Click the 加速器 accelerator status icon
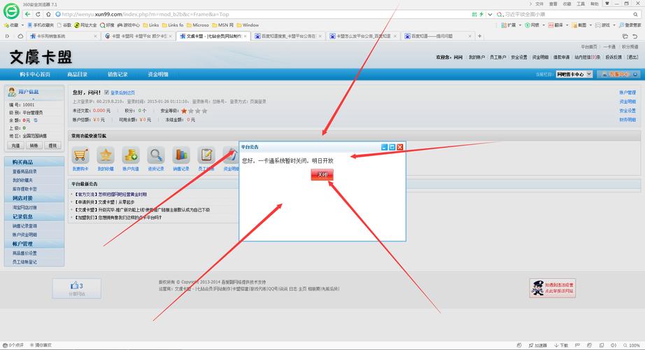 [538, 345]
